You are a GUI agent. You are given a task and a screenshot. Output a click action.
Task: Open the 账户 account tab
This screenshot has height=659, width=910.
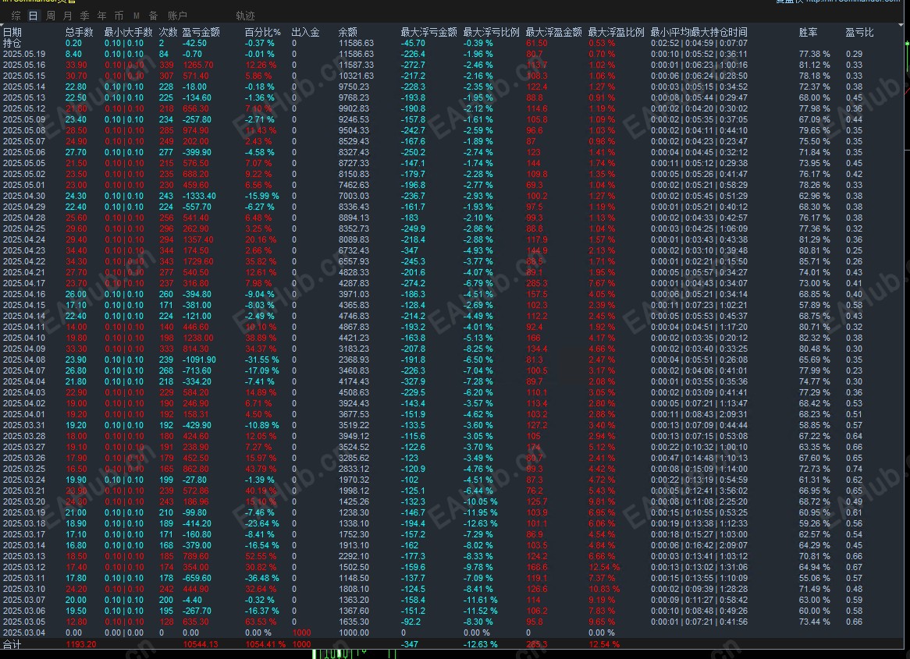point(177,16)
